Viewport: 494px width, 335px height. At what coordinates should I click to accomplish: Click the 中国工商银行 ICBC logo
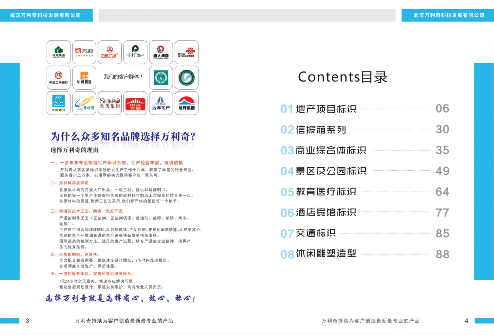coord(59,78)
